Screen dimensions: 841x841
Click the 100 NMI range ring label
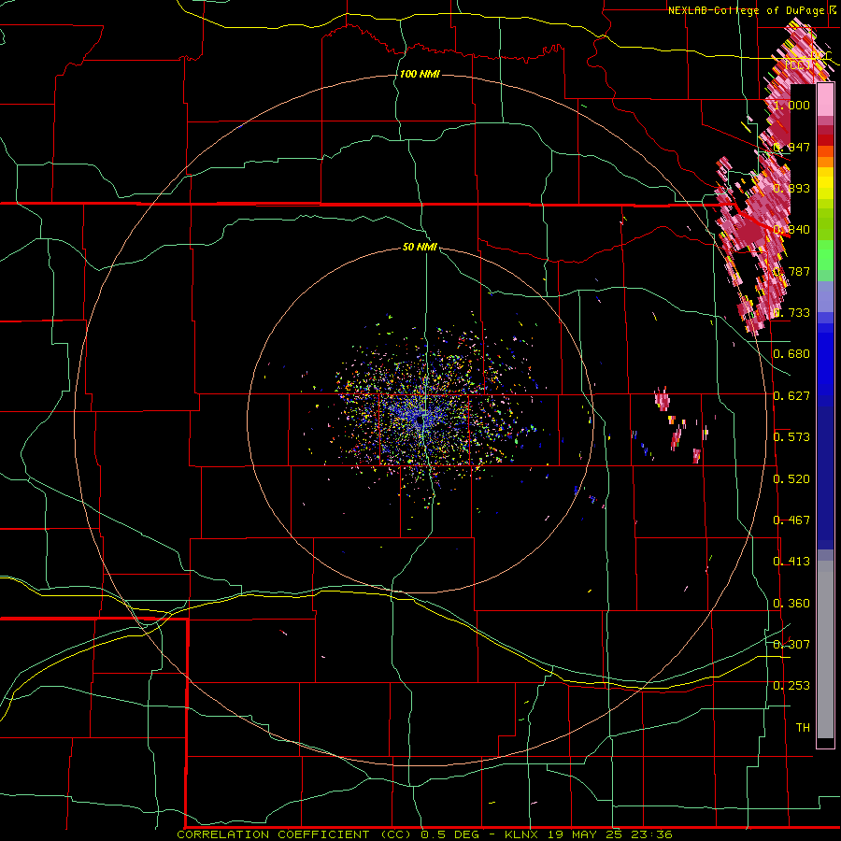point(420,74)
